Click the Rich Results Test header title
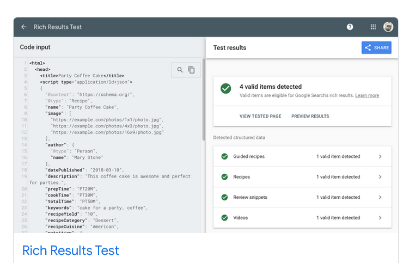403x263 pixels. point(58,27)
